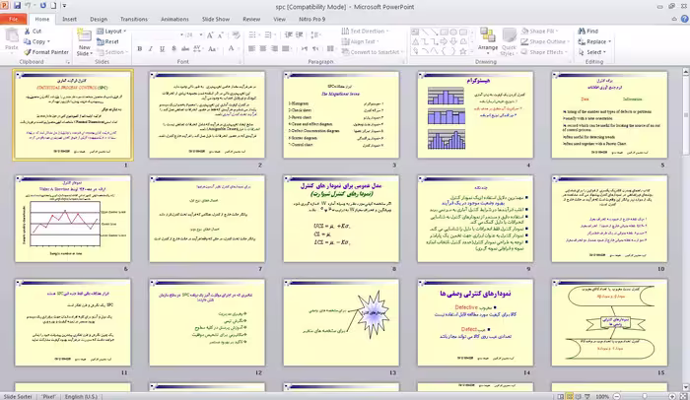690x400 pixels.
Task: Open the Text Direction dropdown
Action: (366, 32)
